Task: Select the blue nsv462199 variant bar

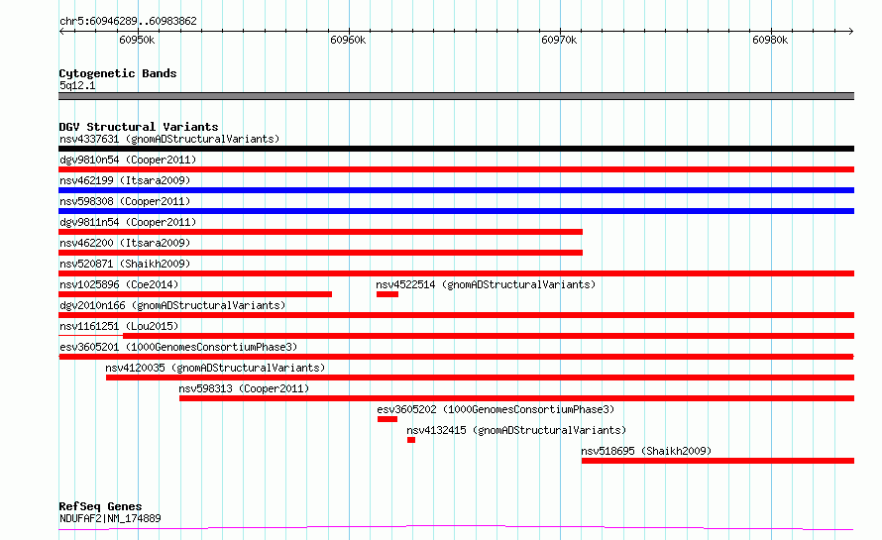Action: (x=456, y=190)
